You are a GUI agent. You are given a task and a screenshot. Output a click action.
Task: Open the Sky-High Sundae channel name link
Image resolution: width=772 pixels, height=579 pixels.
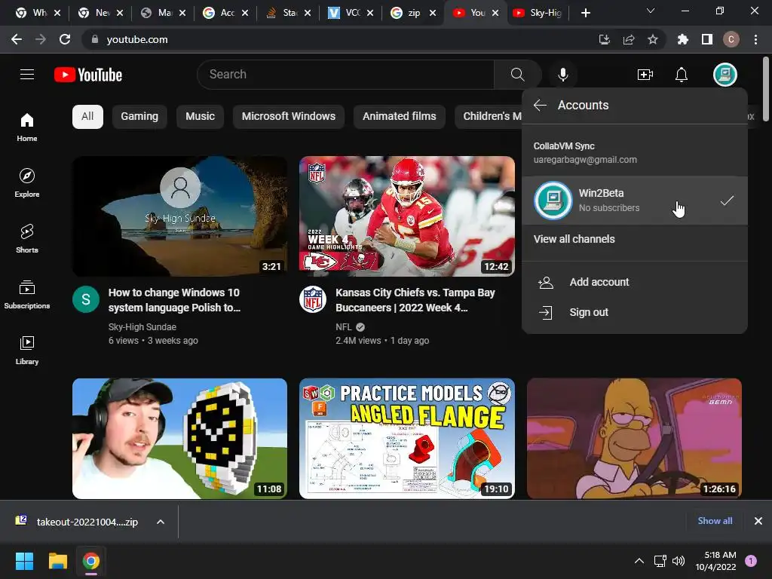(x=142, y=327)
